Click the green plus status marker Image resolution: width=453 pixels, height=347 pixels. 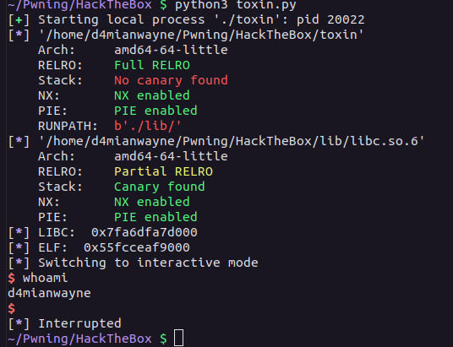[19, 20]
